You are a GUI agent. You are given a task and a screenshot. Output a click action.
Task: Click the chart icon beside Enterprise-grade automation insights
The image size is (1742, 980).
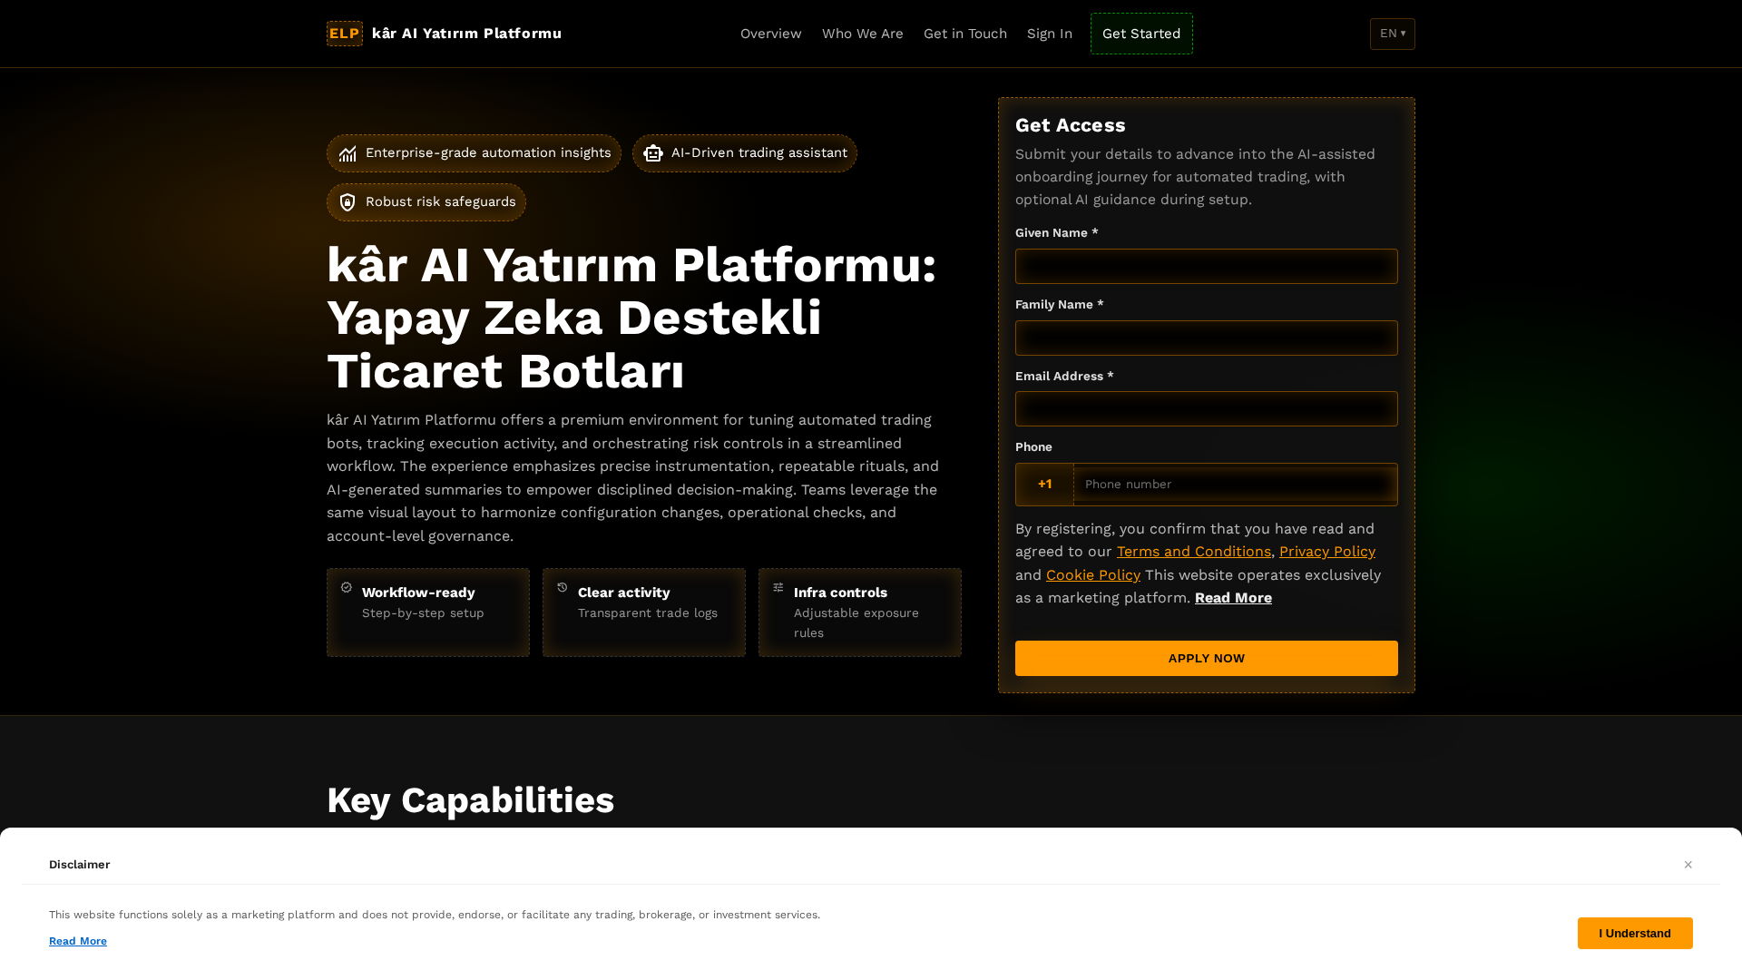pos(347,153)
